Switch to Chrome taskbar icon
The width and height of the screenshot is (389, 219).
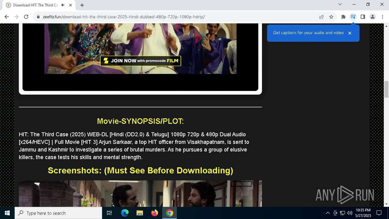click(x=170, y=213)
